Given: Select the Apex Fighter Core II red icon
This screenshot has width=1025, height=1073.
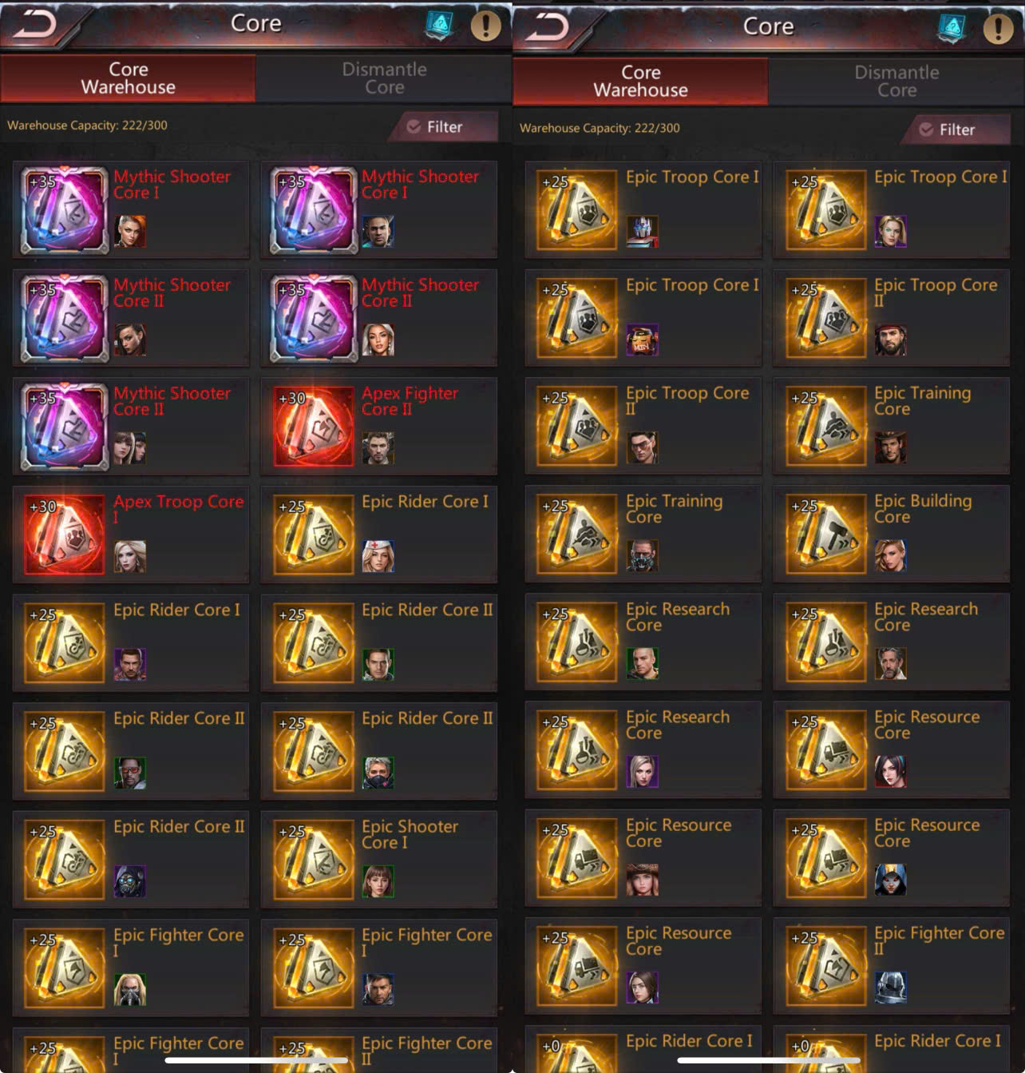Looking at the screenshot, I should click(314, 426).
